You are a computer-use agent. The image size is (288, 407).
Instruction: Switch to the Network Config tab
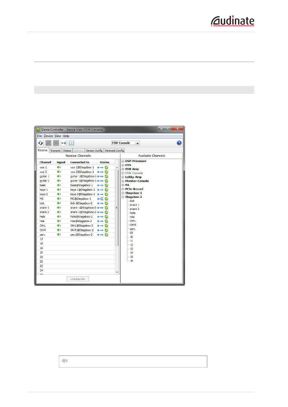[x=114, y=151]
